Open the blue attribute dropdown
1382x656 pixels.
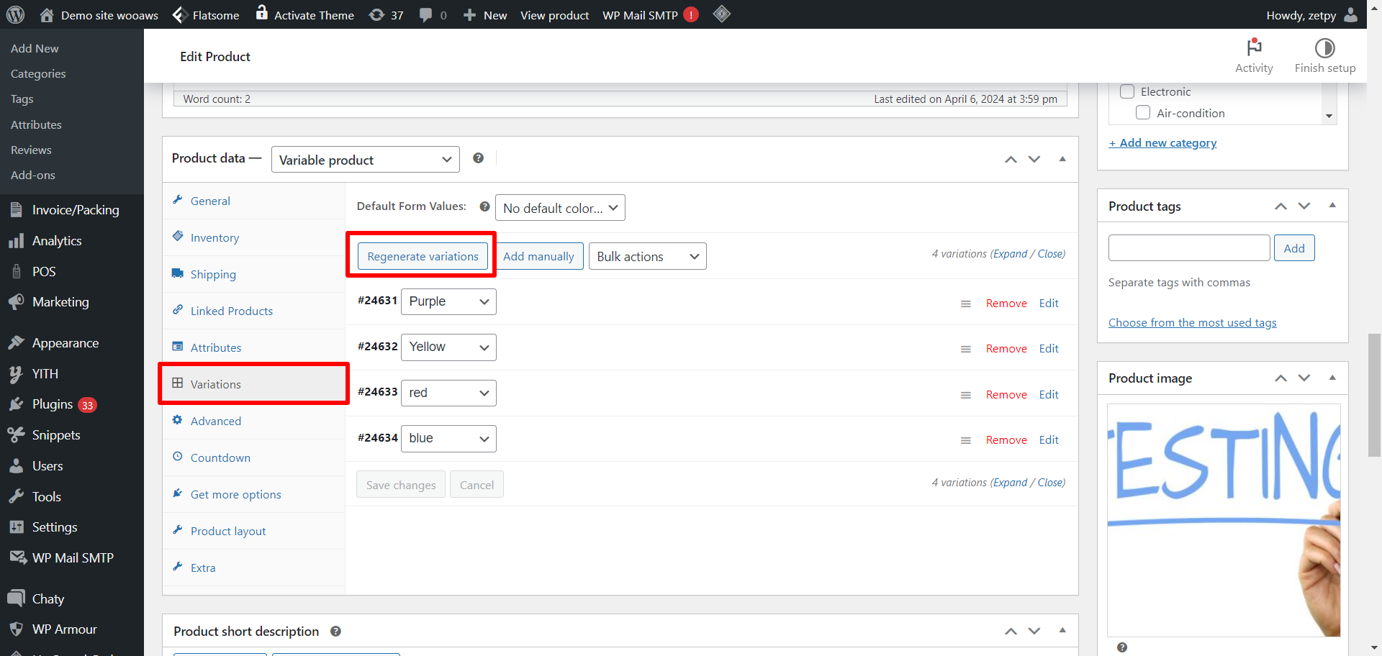(448, 438)
